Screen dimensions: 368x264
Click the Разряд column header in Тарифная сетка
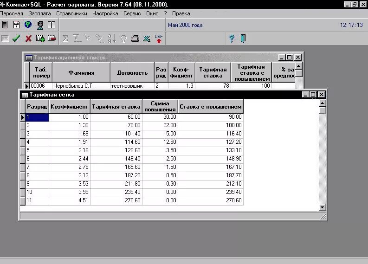(37, 107)
